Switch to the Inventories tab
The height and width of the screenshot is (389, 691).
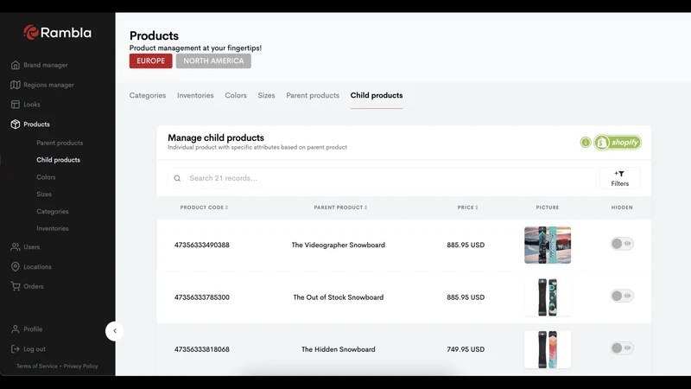coord(195,95)
